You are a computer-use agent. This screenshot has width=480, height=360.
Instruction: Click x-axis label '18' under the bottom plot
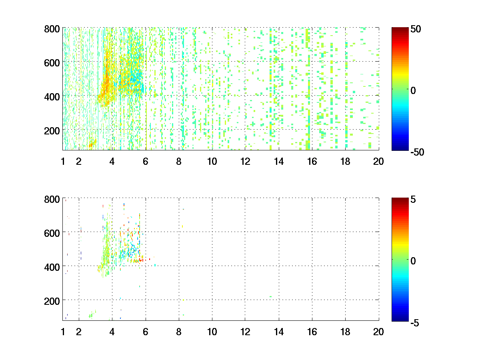coord(345,332)
